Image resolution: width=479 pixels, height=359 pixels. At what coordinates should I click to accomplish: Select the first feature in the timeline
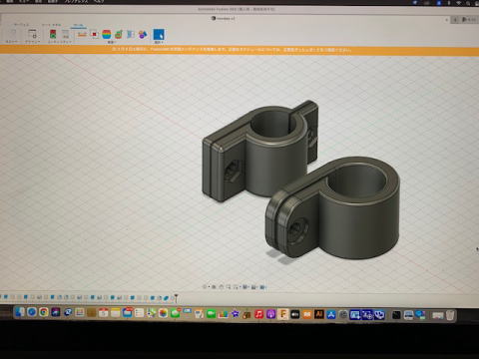click(6, 297)
